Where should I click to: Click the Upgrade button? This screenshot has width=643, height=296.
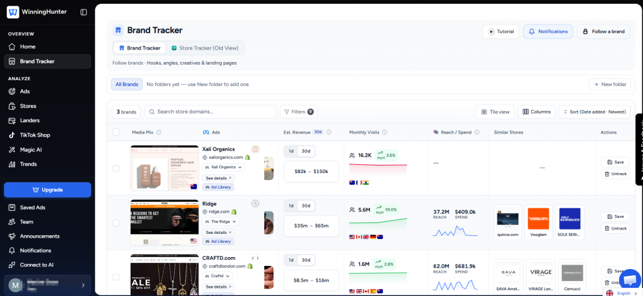click(47, 190)
